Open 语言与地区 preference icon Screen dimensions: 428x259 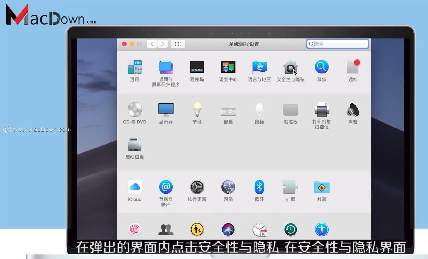pyautogui.click(x=259, y=67)
